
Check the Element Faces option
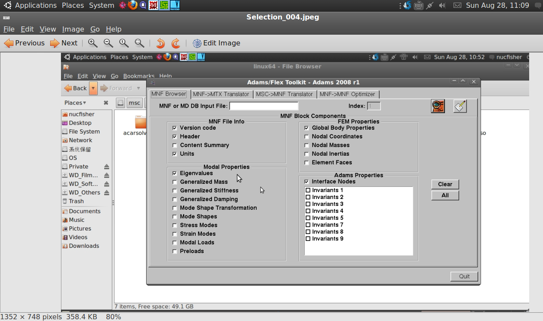307,163
